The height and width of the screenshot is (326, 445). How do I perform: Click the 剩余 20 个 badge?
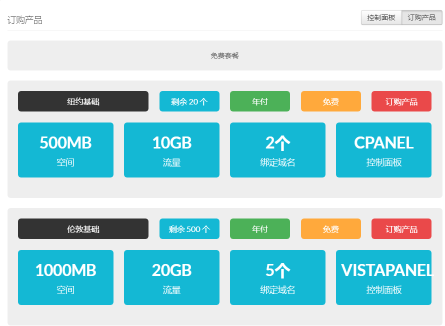pos(189,101)
